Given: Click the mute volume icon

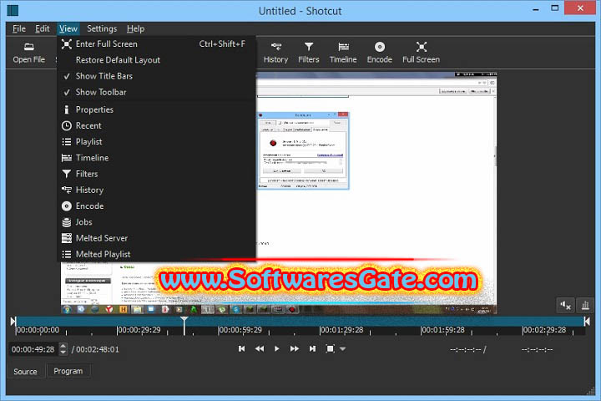Looking at the screenshot, I should tap(565, 306).
